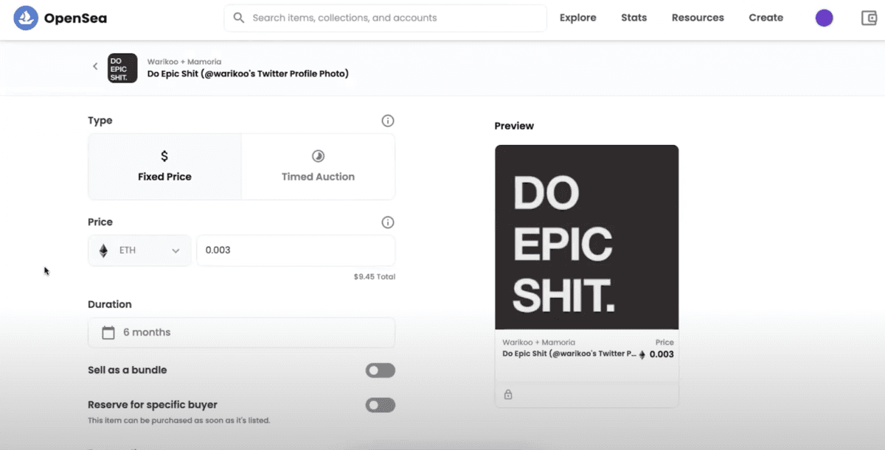Open the wallet icon in header
Viewport: 885px width, 450px height.
click(x=869, y=18)
